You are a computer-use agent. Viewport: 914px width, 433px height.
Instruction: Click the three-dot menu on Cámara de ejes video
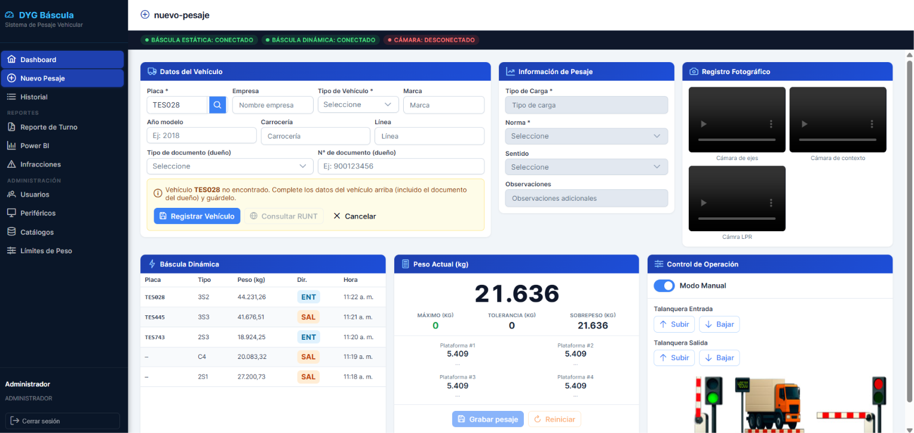(x=771, y=124)
